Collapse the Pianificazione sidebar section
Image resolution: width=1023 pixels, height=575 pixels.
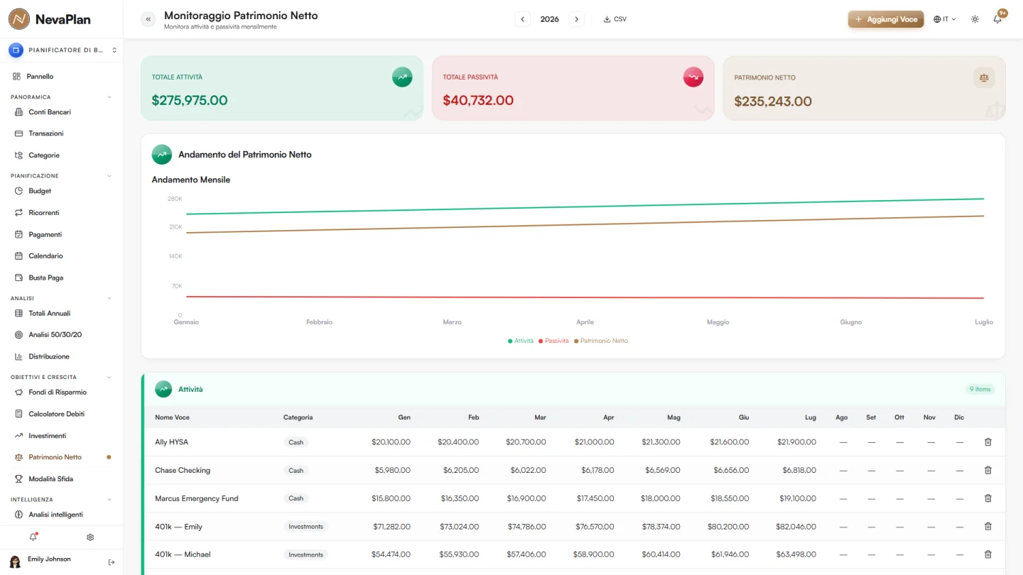(x=109, y=175)
